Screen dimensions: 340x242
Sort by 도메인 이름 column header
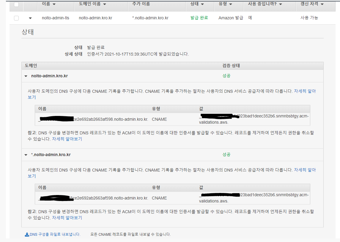coord(92,4)
